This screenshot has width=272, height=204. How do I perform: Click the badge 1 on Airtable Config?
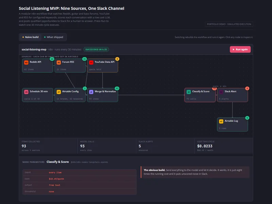click(x=85, y=88)
